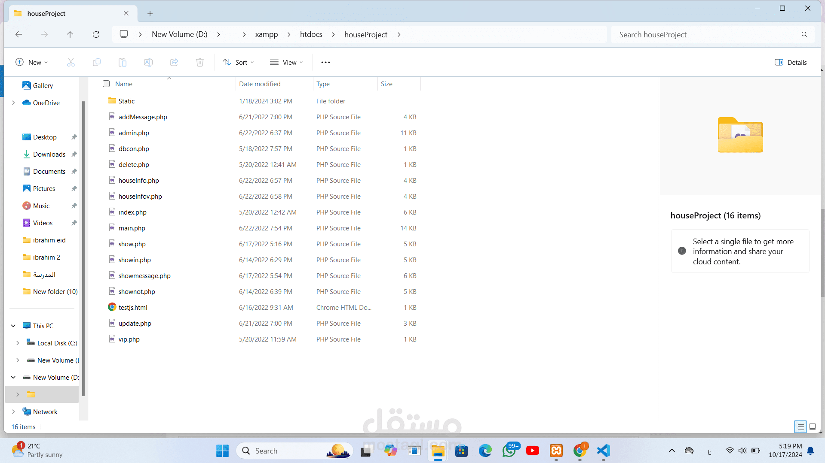
Task: Open the Sort dropdown menu
Action: [238, 63]
